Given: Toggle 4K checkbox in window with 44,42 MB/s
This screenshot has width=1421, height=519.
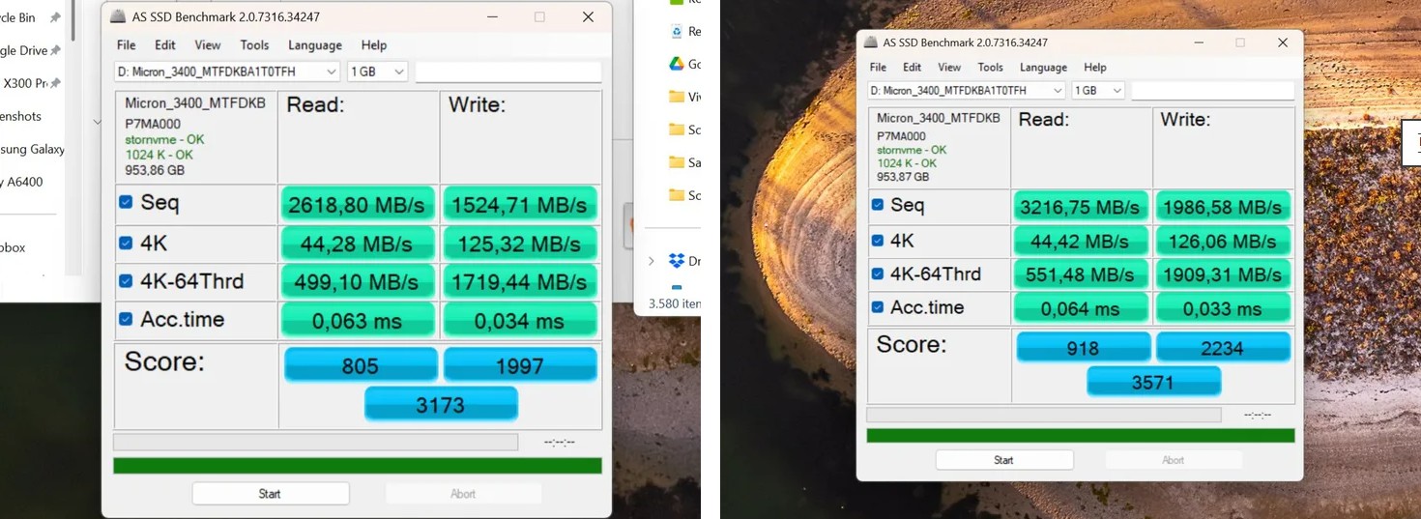Looking at the screenshot, I should 878,240.
